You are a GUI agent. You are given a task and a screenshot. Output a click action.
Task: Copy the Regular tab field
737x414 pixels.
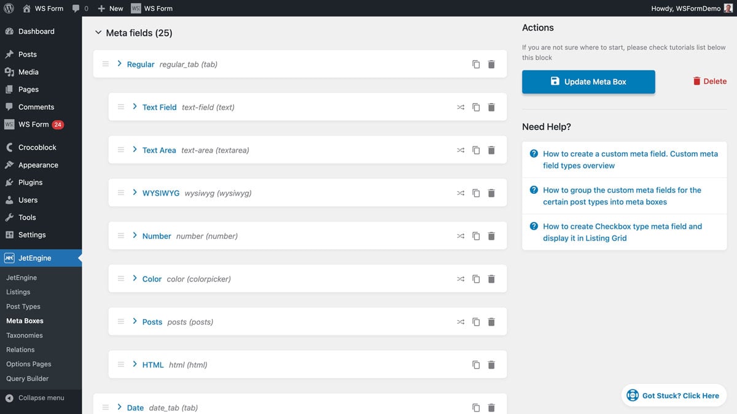click(476, 64)
